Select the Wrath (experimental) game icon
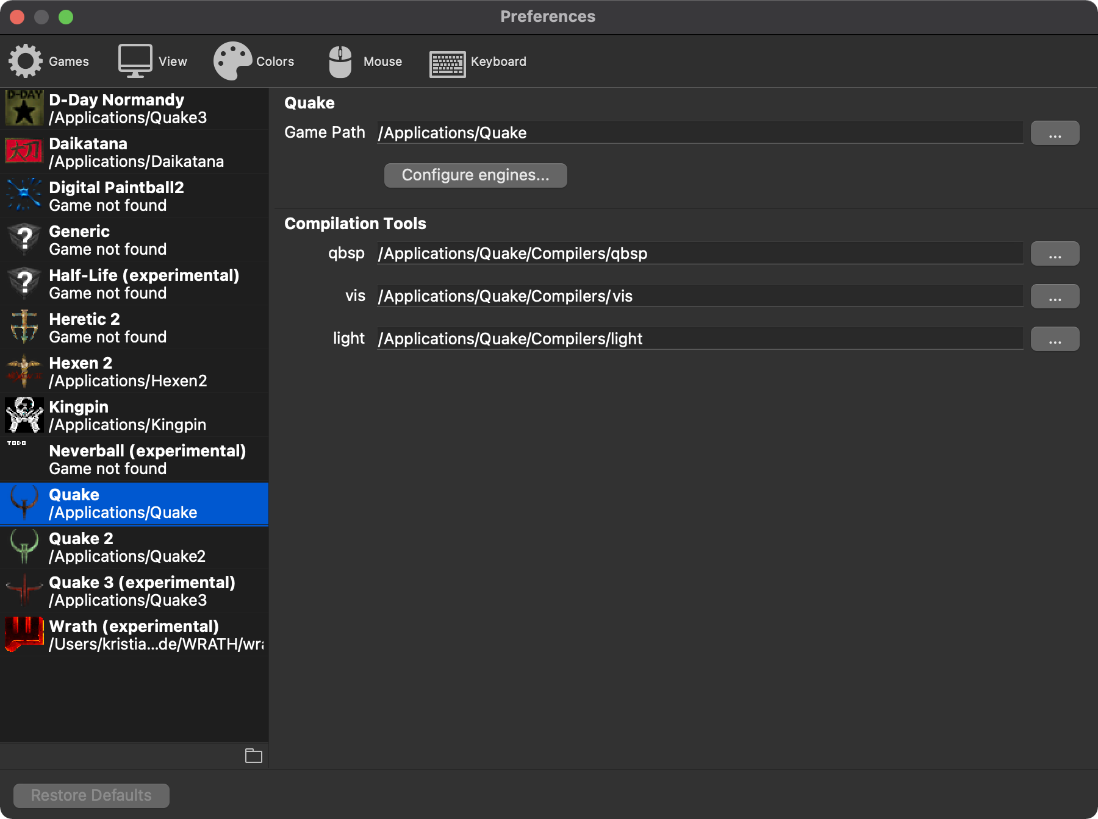Image resolution: width=1098 pixels, height=819 pixels. pyautogui.click(x=24, y=634)
